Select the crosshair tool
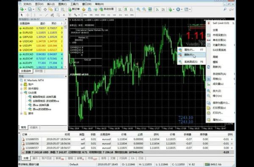254x167 pixels. pos(28,15)
